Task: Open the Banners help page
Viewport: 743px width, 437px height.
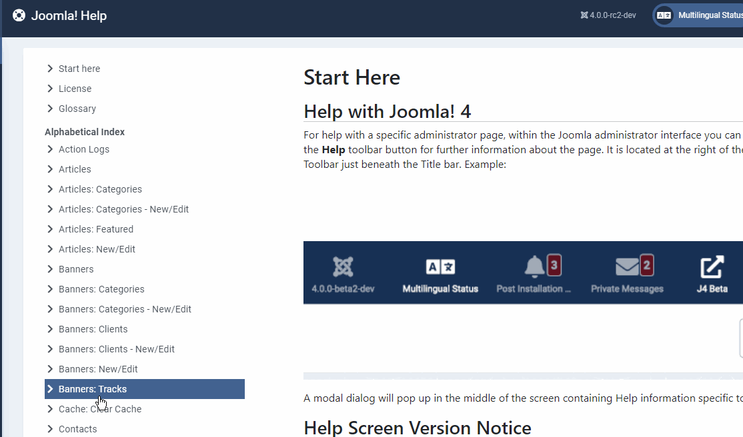Action: 76,269
